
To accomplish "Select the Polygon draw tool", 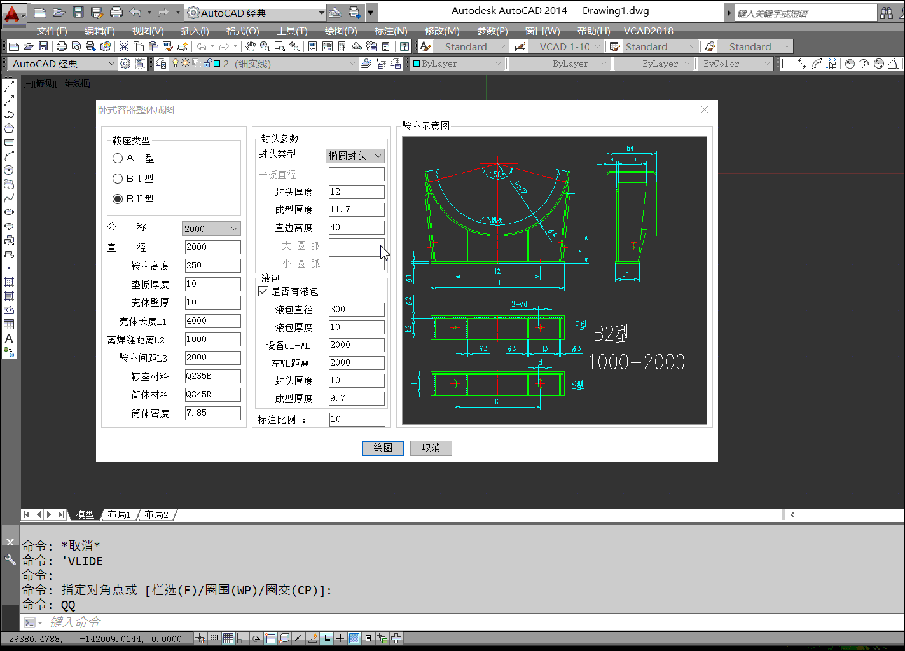I will pyautogui.click(x=9, y=128).
